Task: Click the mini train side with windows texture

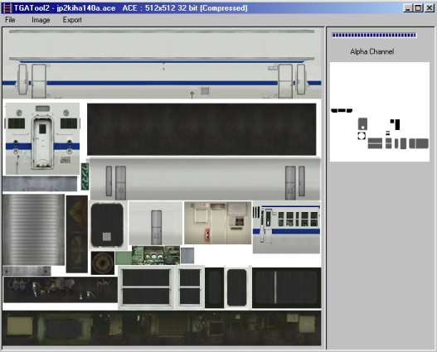Action: point(286,229)
